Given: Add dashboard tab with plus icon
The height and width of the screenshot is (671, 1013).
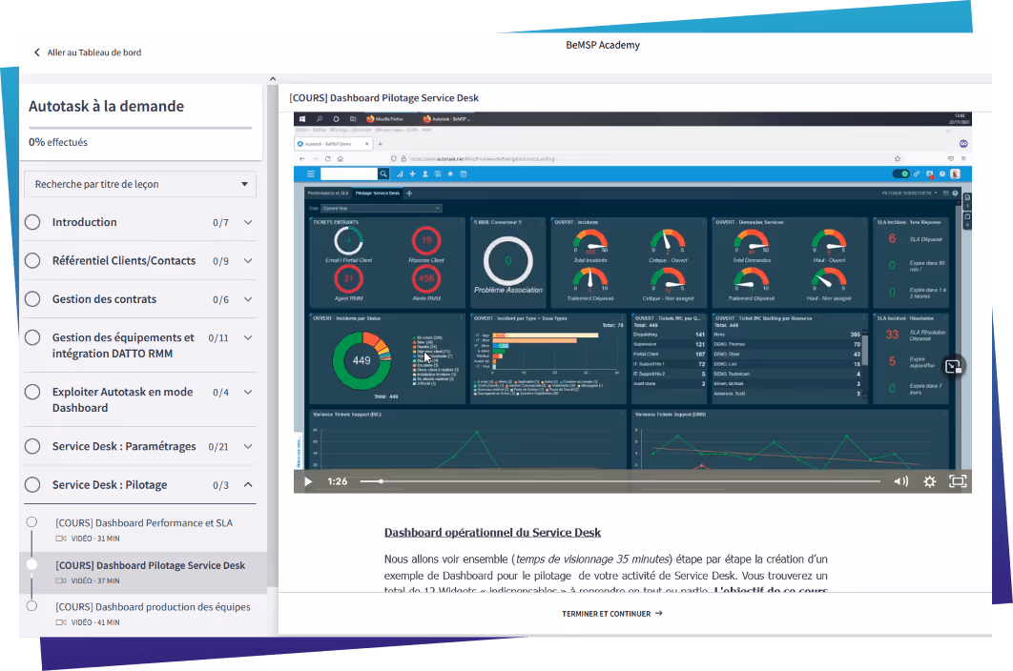Looking at the screenshot, I should 409,193.
